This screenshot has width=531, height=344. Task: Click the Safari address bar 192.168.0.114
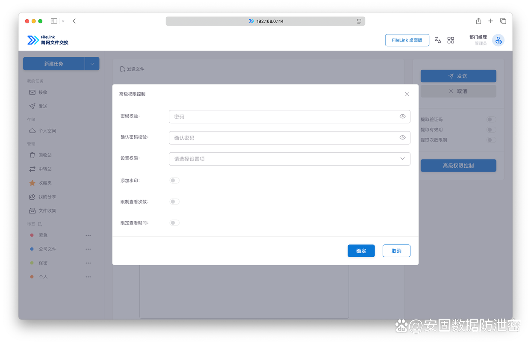pyautogui.click(x=265, y=21)
